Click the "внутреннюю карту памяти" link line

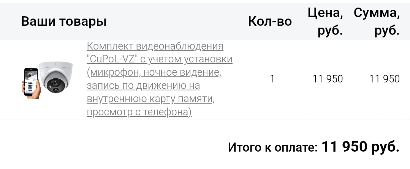[x=150, y=99]
